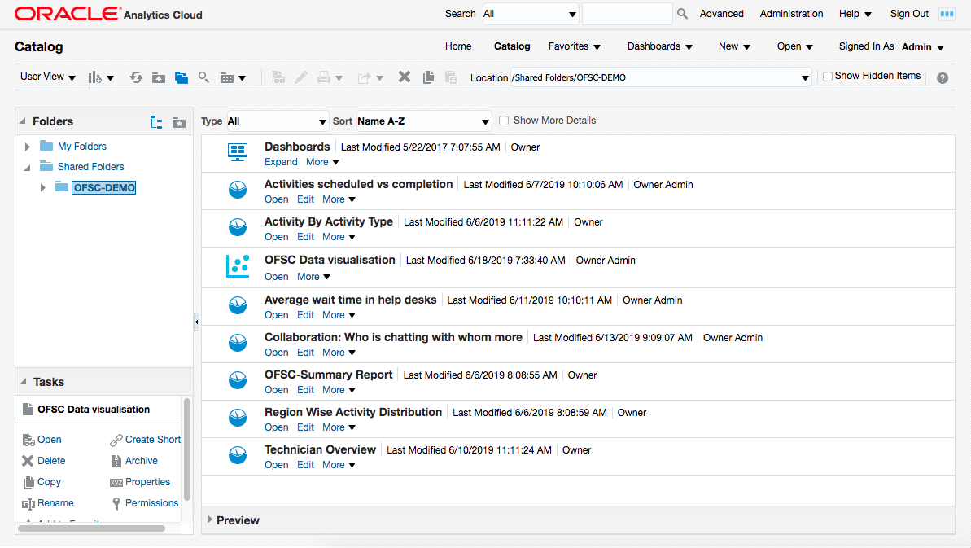The width and height of the screenshot is (971, 548).
Task: Open the Type filter dropdown
Action: (x=278, y=121)
